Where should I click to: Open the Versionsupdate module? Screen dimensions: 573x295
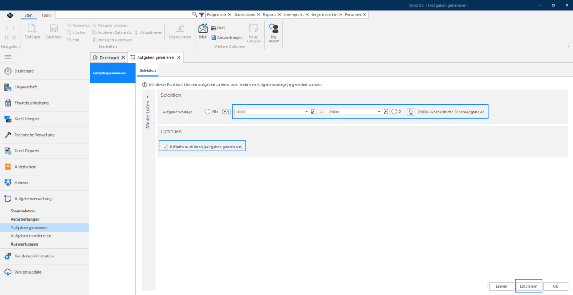(45, 272)
